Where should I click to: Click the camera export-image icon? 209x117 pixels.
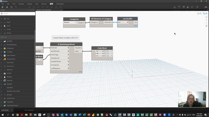[x=206, y=7]
